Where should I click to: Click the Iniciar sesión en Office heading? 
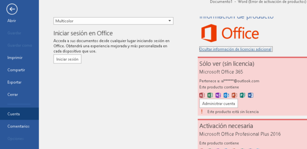(x=83, y=33)
